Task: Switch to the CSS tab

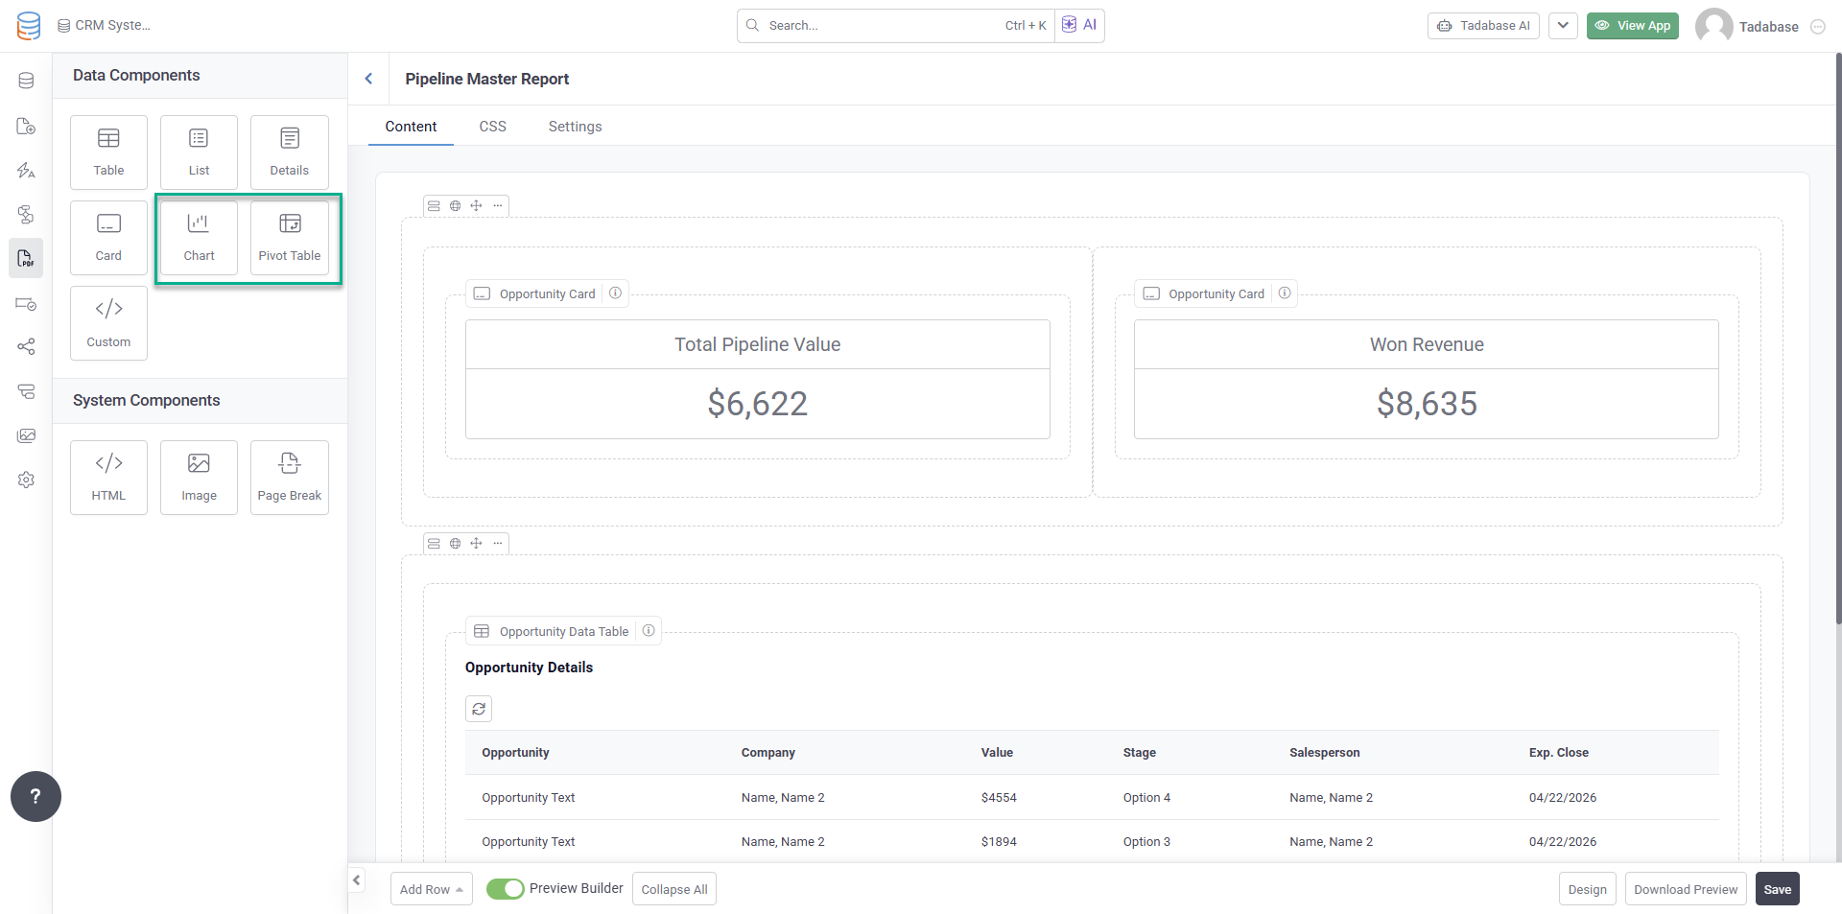Action: [x=492, y=127]
